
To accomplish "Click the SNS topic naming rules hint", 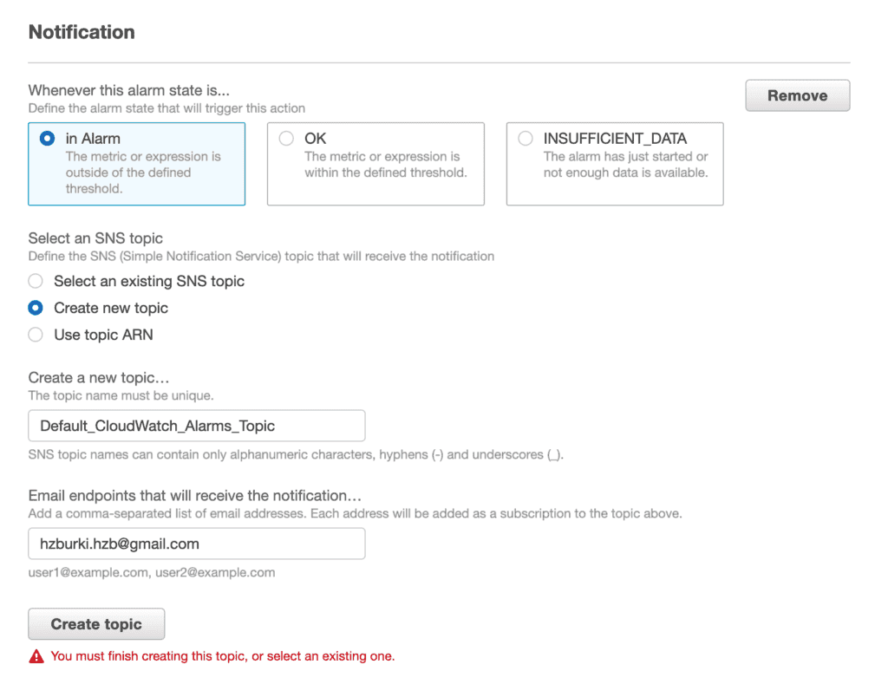I will (296, 454).
